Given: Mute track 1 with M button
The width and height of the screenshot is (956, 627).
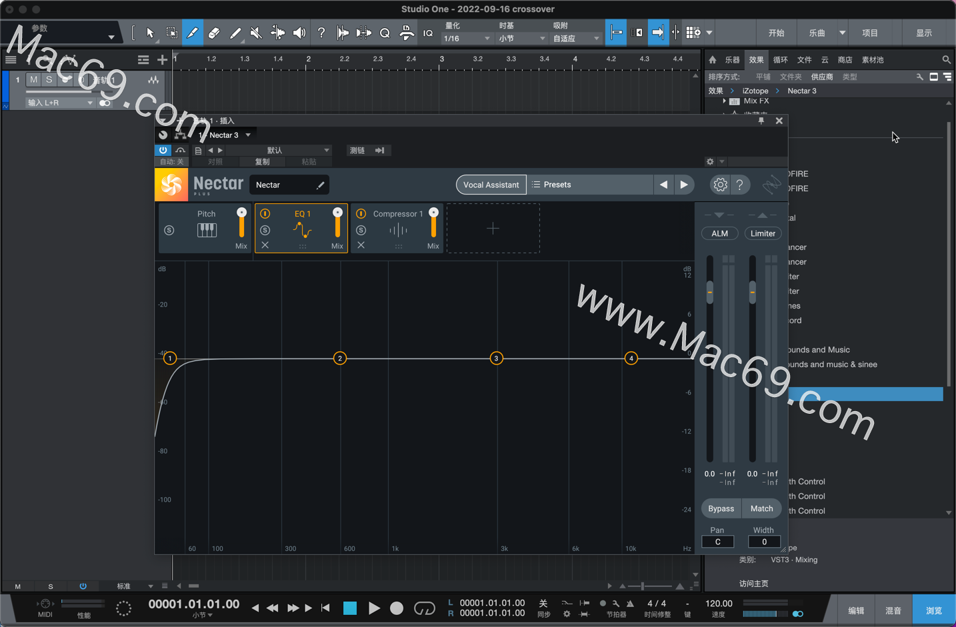Looking at the screenshot, I should tap(33, 80).
